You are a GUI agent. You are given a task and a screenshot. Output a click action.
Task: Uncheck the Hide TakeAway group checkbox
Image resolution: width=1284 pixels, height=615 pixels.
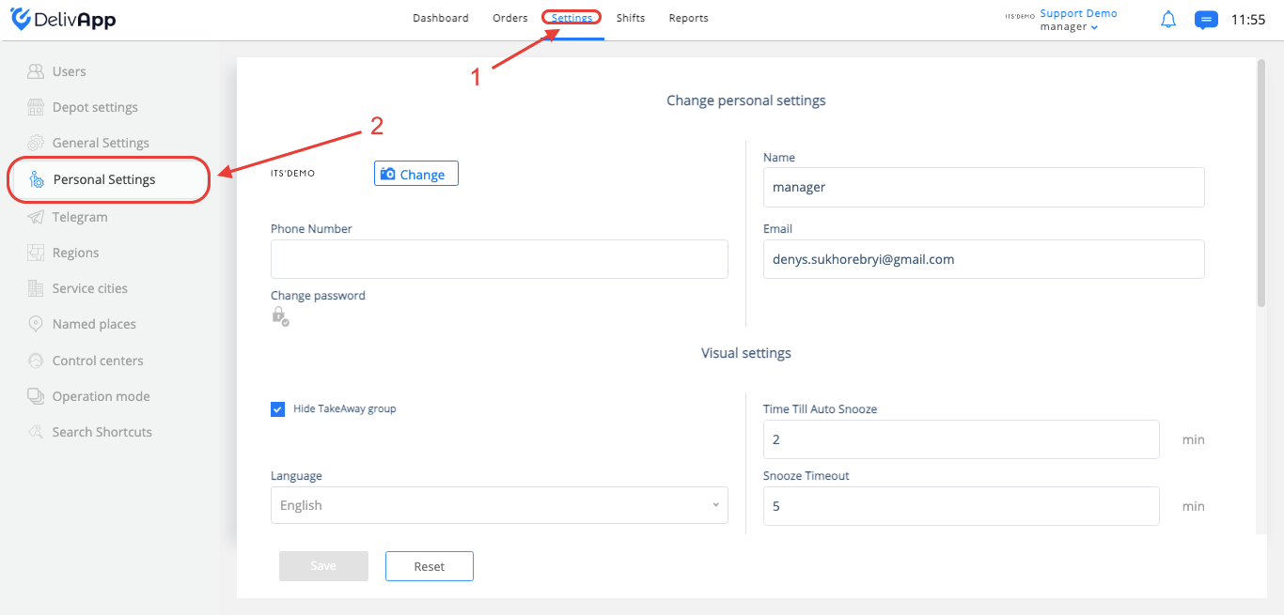coord(278,409)
